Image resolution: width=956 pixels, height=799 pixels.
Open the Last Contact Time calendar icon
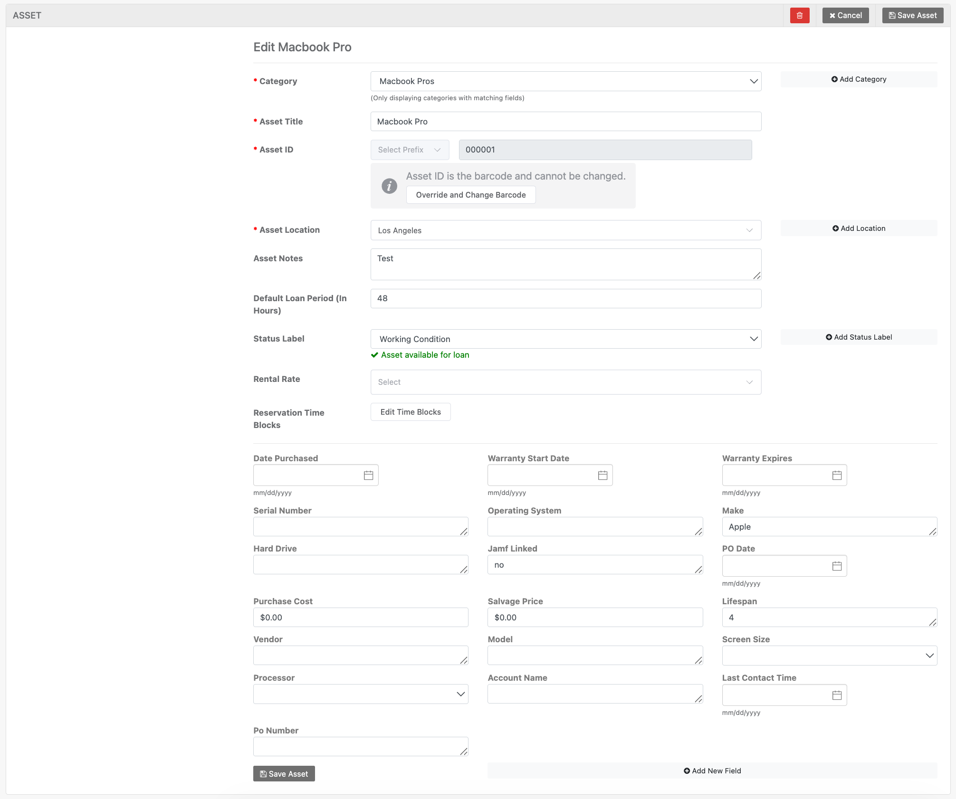pyautogui.click(x=837, y=695)
